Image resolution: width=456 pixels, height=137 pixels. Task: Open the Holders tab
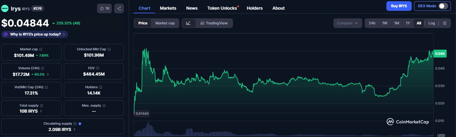(x=255, y=8)
